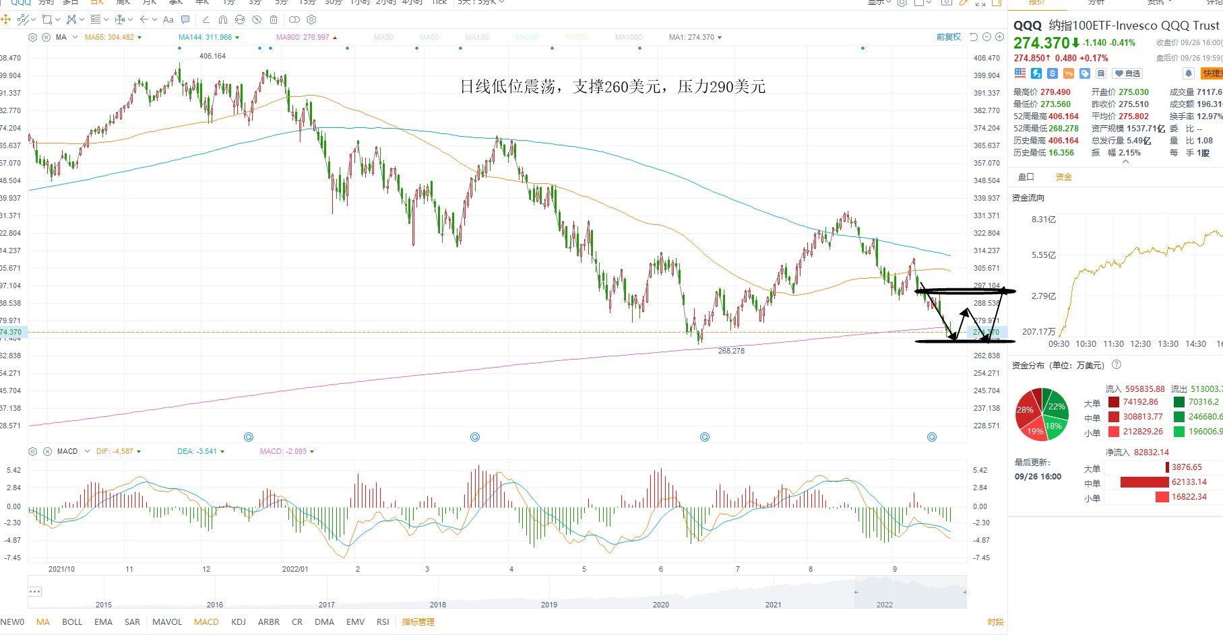Image resolution: width=1223 pixels, height=635 pixels.
Task: Select the KDJ sub-indicator tab
Action: pyautogui.click(x=239, y=622)
